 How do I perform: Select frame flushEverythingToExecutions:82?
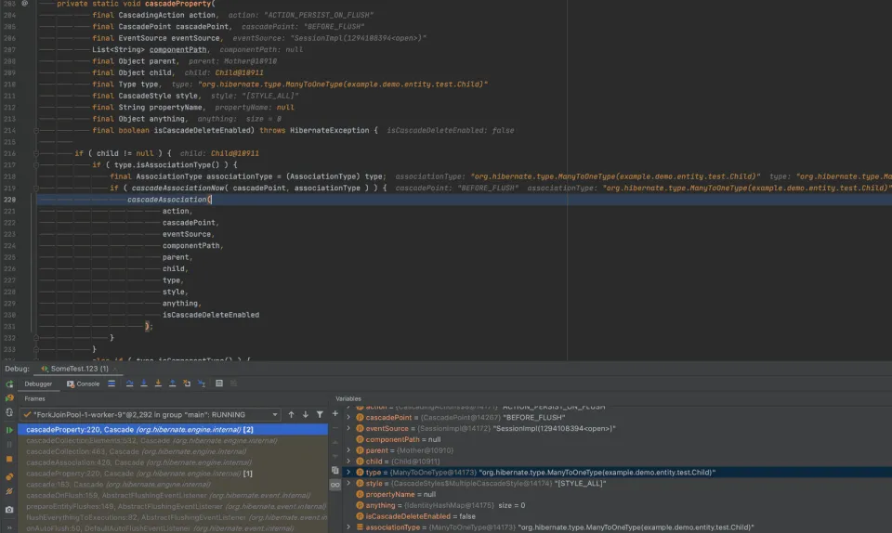point(173,517)
